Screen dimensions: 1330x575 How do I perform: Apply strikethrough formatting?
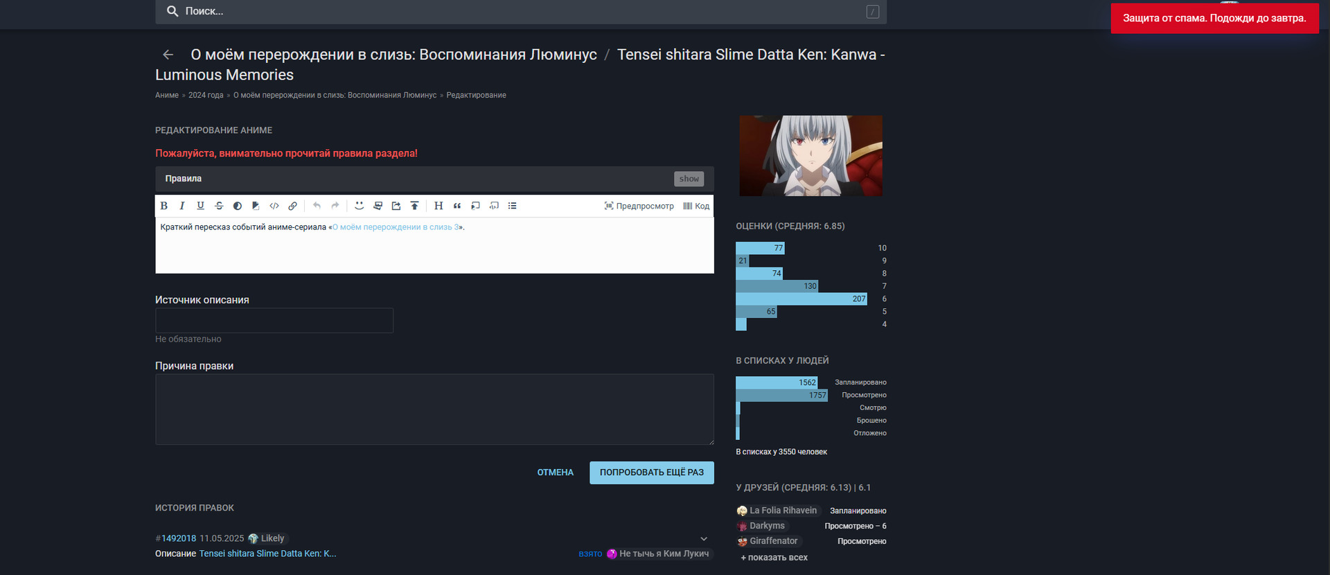pos(219,206)
